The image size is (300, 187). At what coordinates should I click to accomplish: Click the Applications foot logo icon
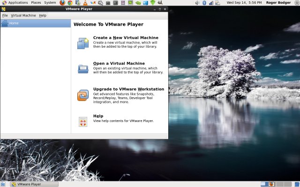[x=4, y=3]
